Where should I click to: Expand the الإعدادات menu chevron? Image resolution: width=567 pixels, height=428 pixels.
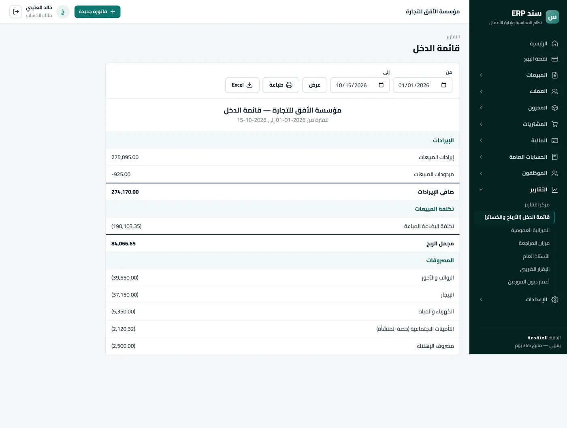pyautogui.click(x=481, y=300)
